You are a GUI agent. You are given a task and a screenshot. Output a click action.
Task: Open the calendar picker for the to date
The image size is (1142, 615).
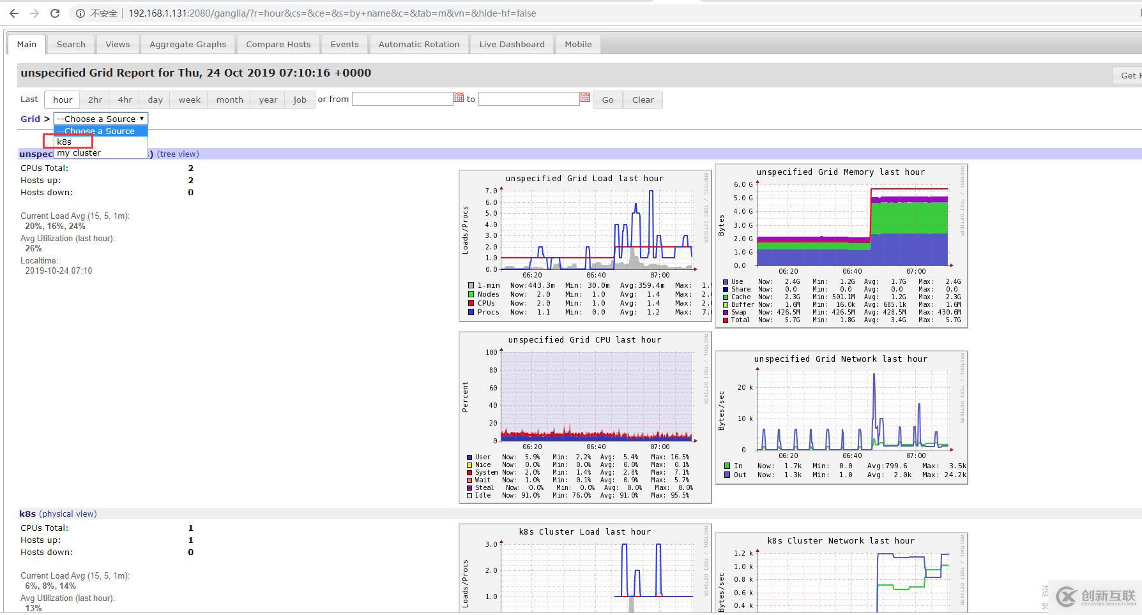pyautogui.click(x=584, y=98)
